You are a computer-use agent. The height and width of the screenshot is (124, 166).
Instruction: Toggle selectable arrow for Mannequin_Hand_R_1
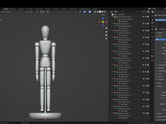tap(144, 51)
